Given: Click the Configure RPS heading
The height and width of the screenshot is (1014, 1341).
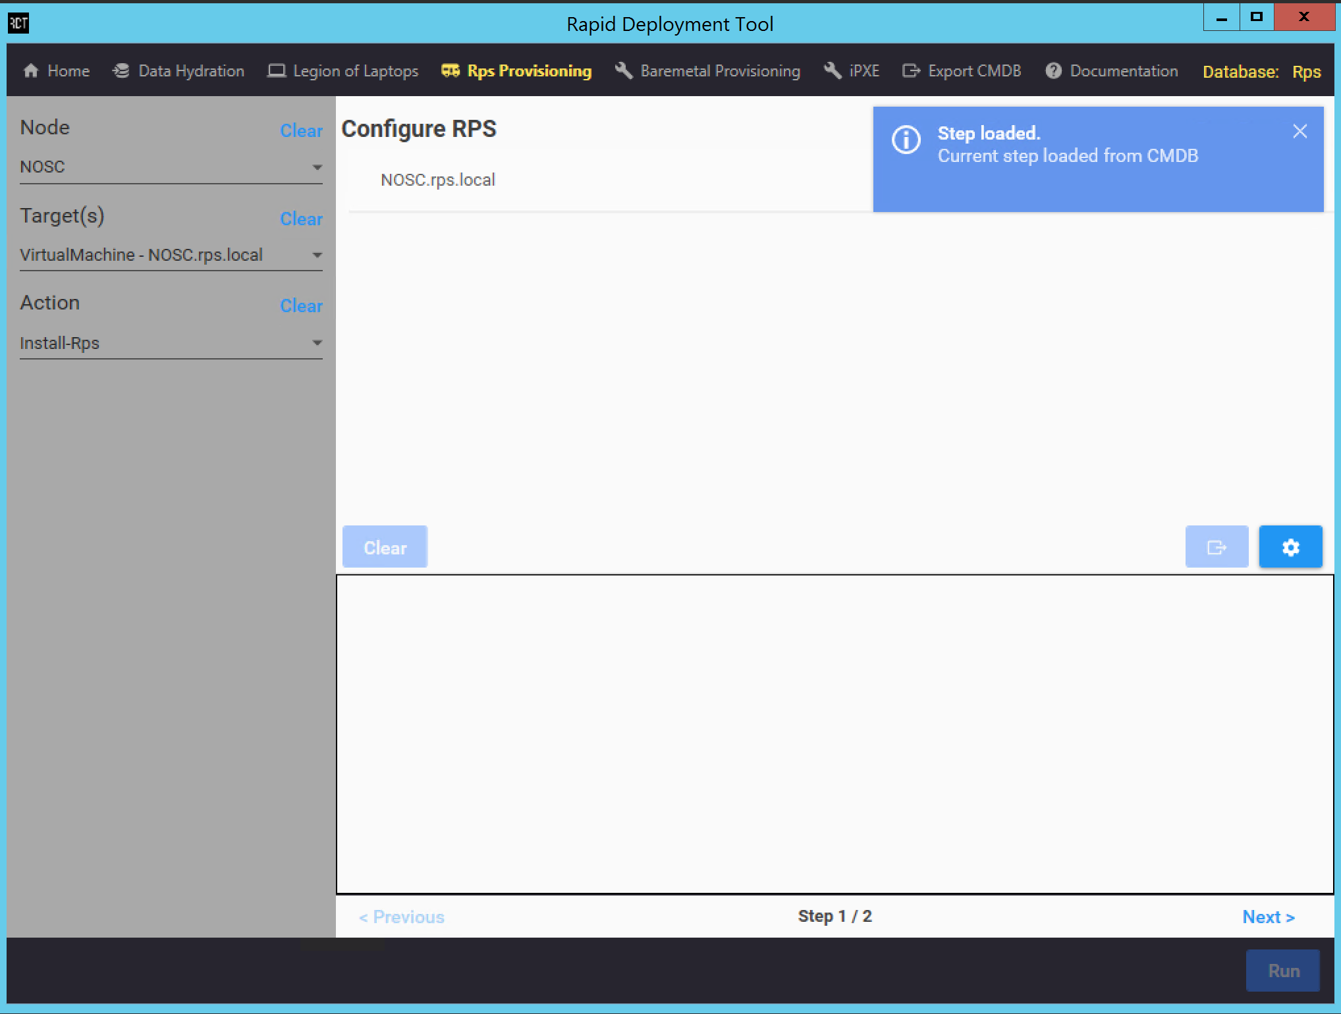Looking at the screenshot, I should coord(419,129).
